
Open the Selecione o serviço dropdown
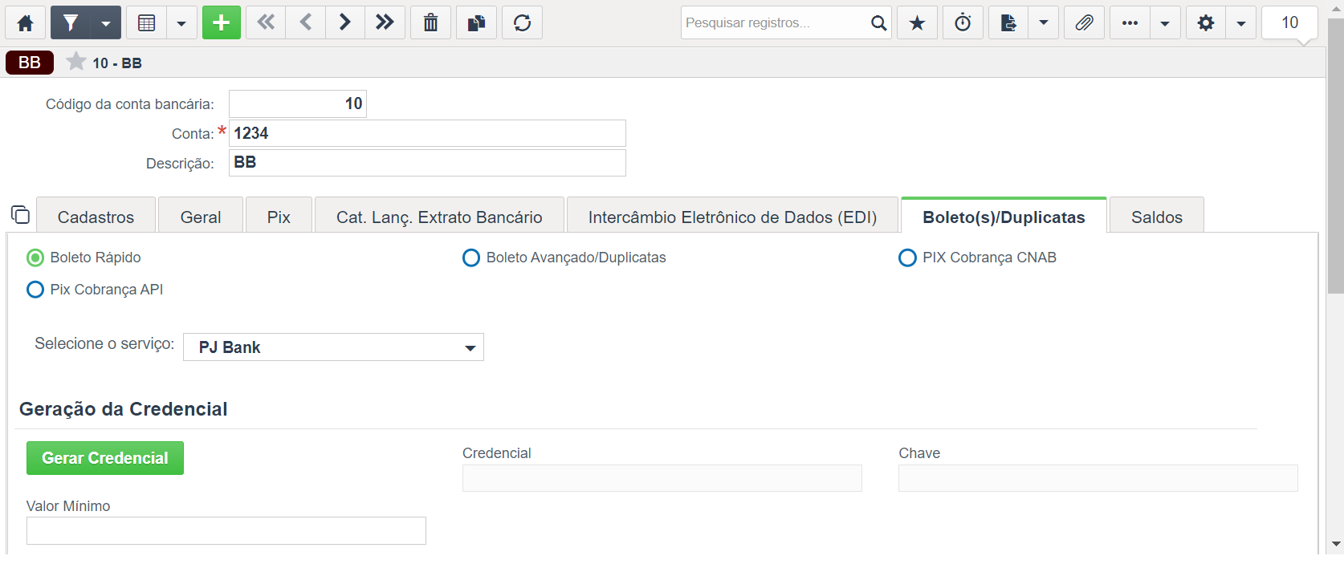(x=333, y=347)
